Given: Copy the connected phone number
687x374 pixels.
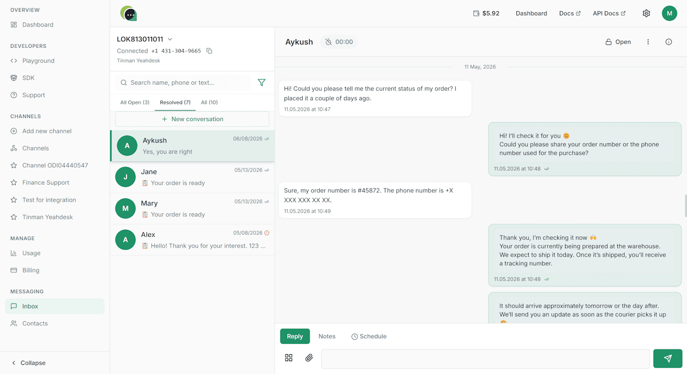Looking at the screenshot, I should (209, 51).
